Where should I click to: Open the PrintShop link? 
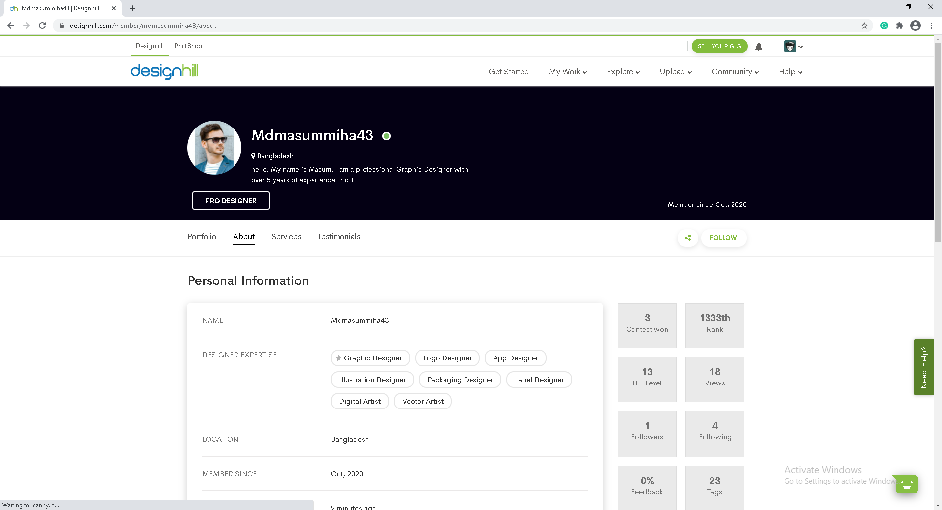(x=188, y=46)
